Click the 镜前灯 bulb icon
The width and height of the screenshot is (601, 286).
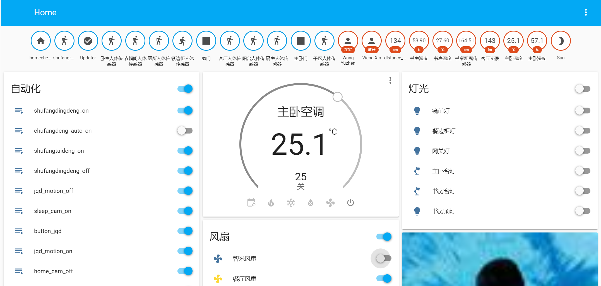click(417, 111)
